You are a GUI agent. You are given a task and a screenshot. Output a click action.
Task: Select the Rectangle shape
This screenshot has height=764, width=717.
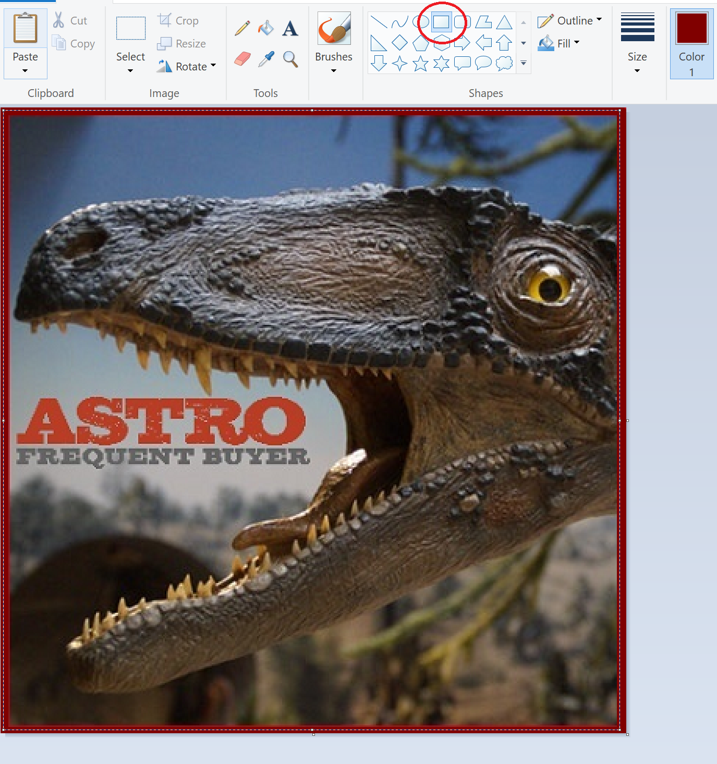(441, 22)
